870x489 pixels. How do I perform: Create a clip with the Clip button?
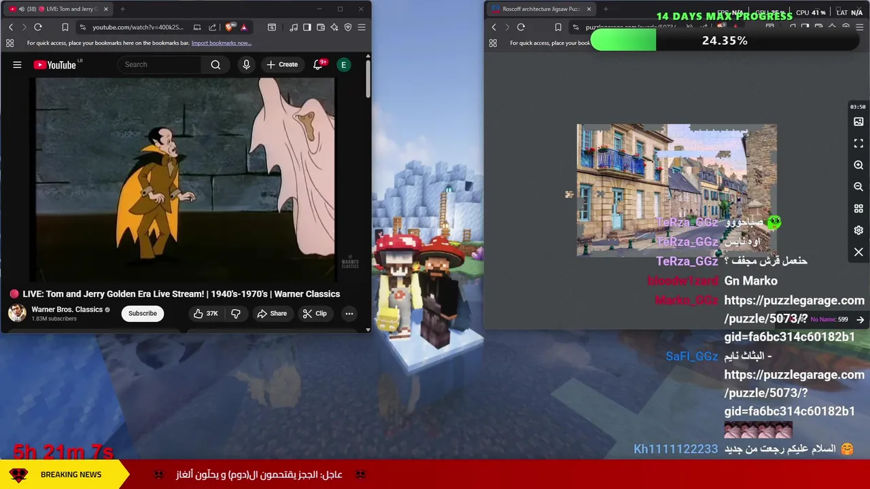pyautogui.click(x=315, y=313)
